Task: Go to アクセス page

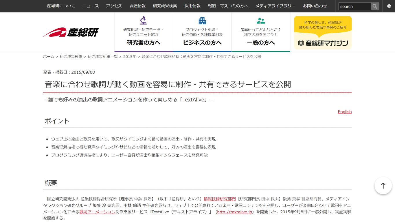Action: 114,6
